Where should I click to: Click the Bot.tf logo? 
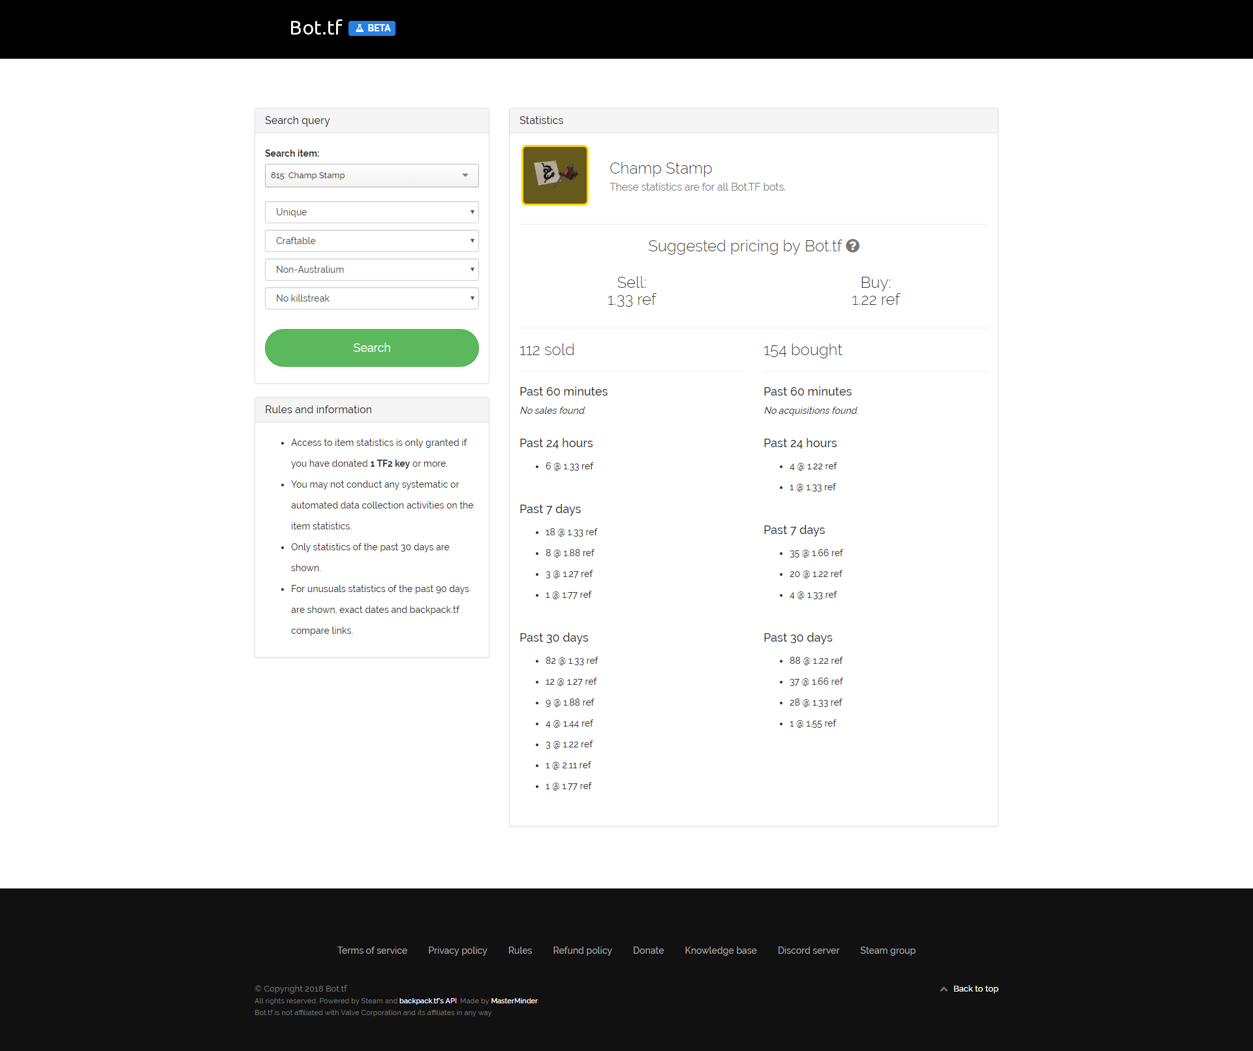316,27
